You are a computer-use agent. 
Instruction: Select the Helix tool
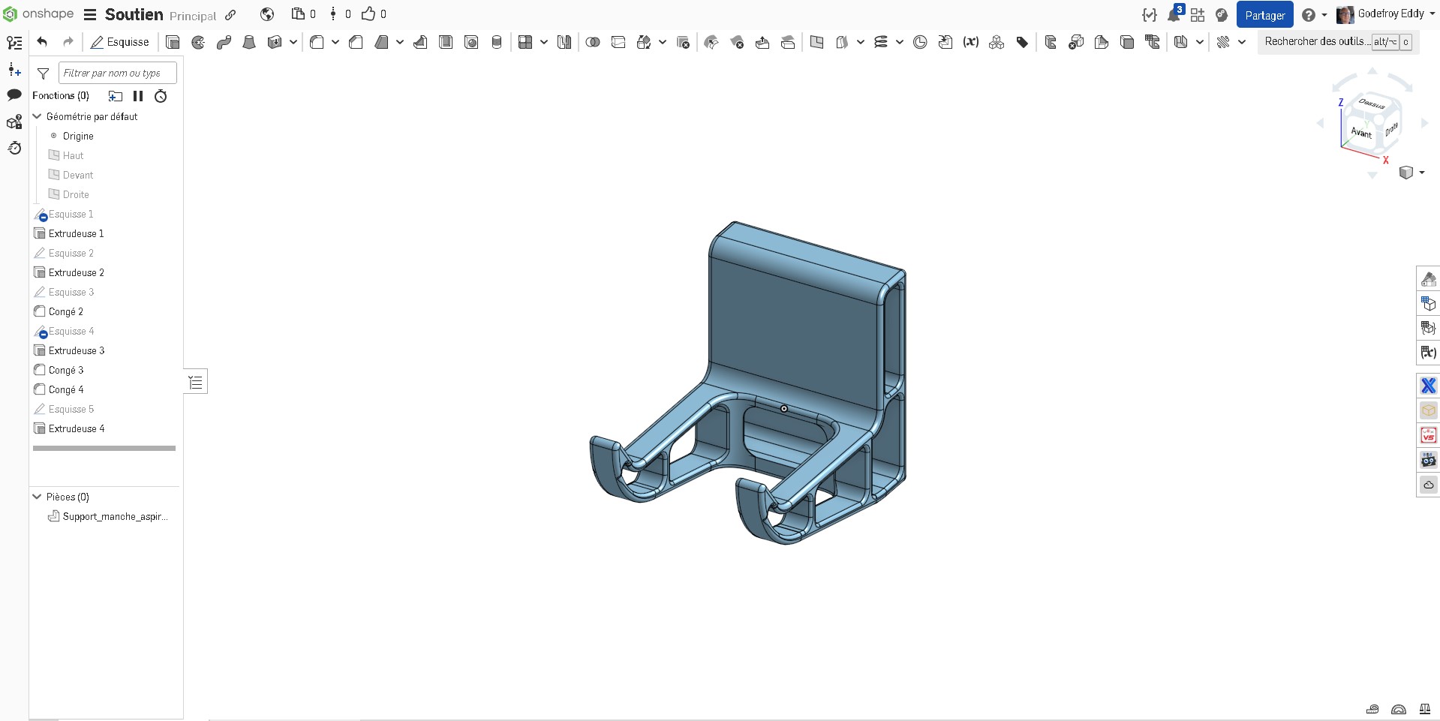(x=881, y=42)
